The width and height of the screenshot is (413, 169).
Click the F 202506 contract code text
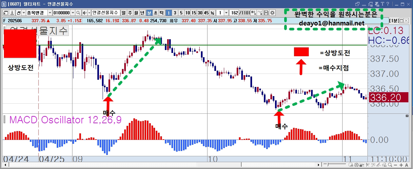(12, 21)
